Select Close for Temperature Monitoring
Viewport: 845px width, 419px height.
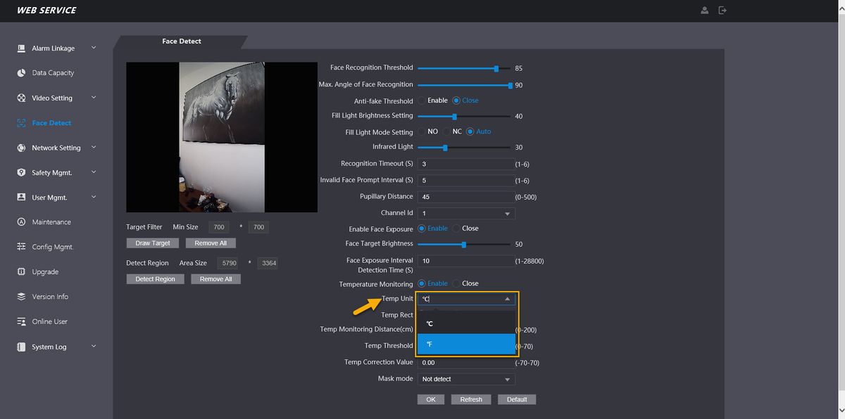coord(456,283)
